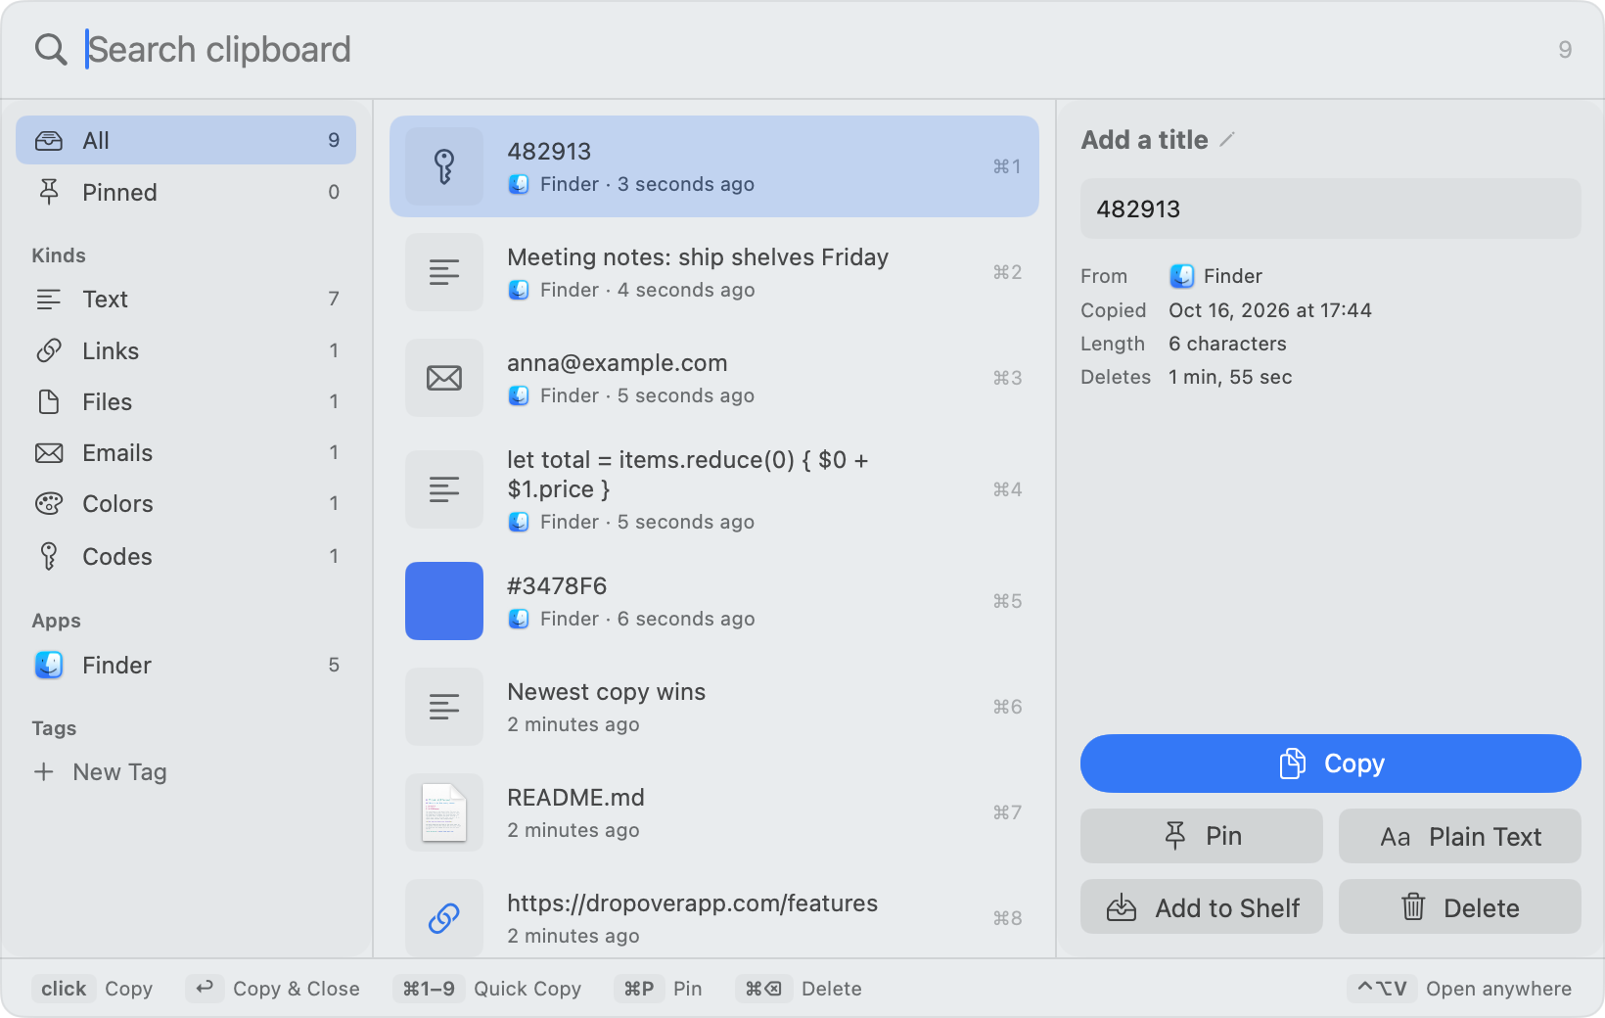Viewport: 1605px width, 1018px height.
Task: Filter by Codes kind
Action: (186, 556)
